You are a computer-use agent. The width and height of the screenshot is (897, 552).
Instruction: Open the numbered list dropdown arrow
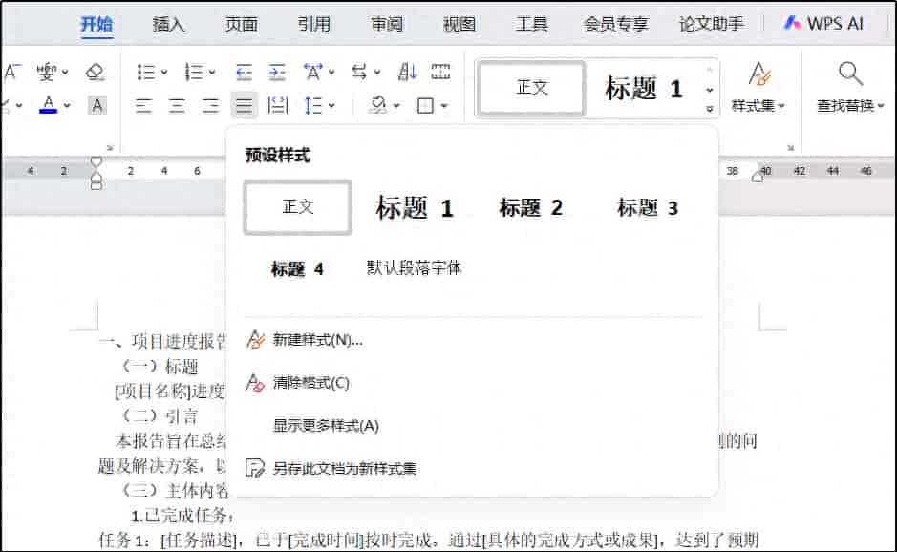coord(212,72)
